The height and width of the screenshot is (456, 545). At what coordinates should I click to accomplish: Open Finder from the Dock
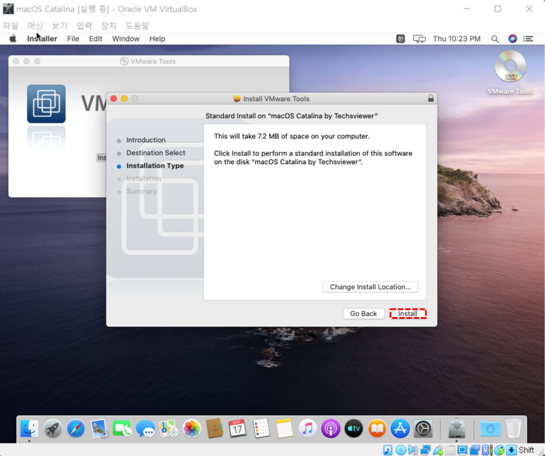pos(29,428)
